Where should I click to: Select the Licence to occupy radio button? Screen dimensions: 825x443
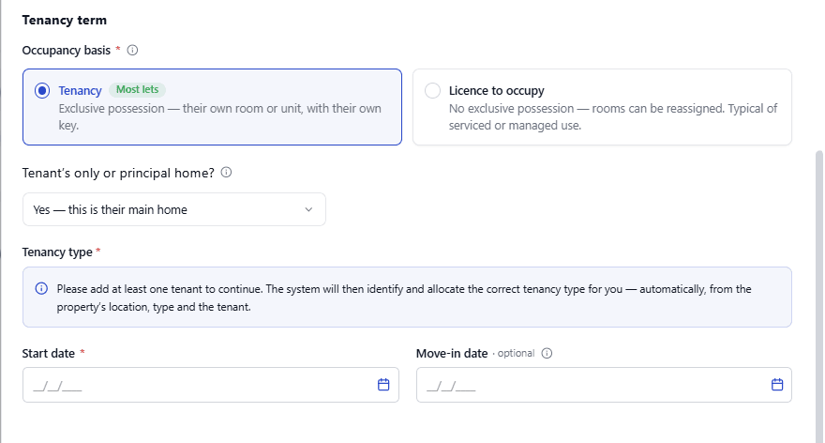(x=432, y=91)
